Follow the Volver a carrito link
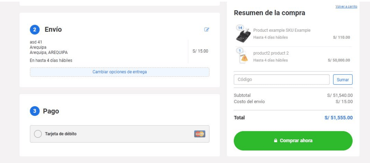370x163 pixels. pyautogui.click(x=346, y=6)
